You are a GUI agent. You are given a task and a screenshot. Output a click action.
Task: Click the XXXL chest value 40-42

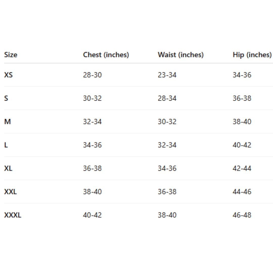92,215
